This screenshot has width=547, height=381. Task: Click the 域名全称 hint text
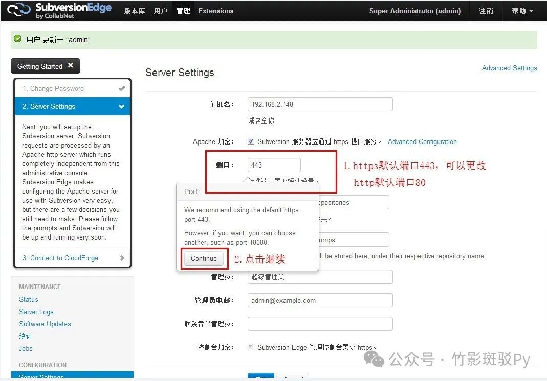[x=261, y=121]
